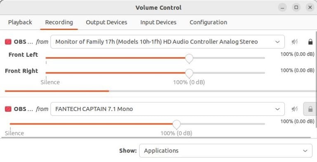Switch to the Input Devices tab
This screenshot has width=317, height=162.
[x=158, y=22]
